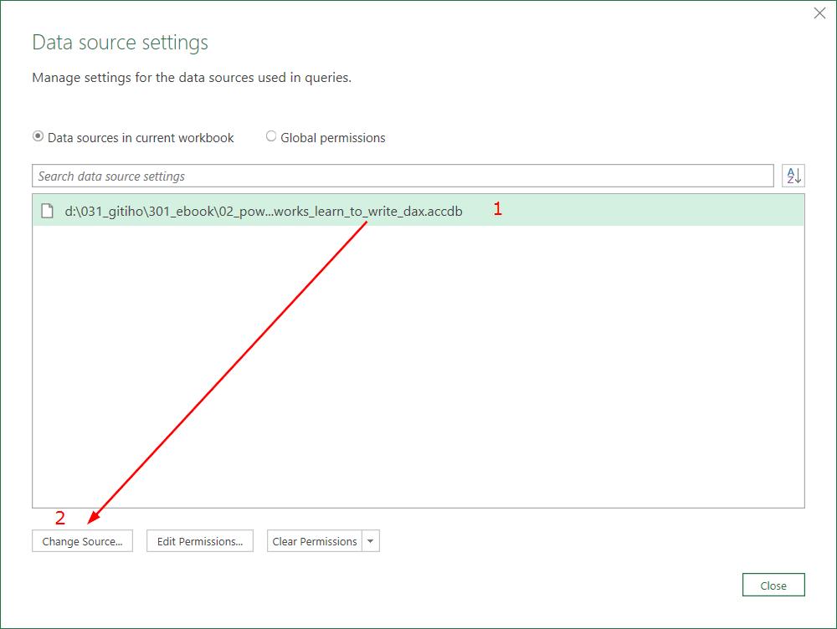Image resolution: width=837 pixels, height=629 pixels.
Task: Click the red annotation number 2
Action: 60,518
